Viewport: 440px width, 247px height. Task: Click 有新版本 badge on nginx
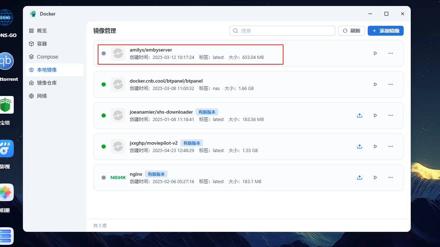click(156, 174)
